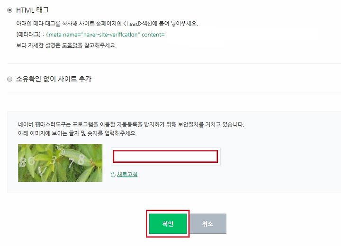Viewport: 341px width, 246px height.
Task: Click the 보다 자세한 설명은 text
Action: pos(38,45)
